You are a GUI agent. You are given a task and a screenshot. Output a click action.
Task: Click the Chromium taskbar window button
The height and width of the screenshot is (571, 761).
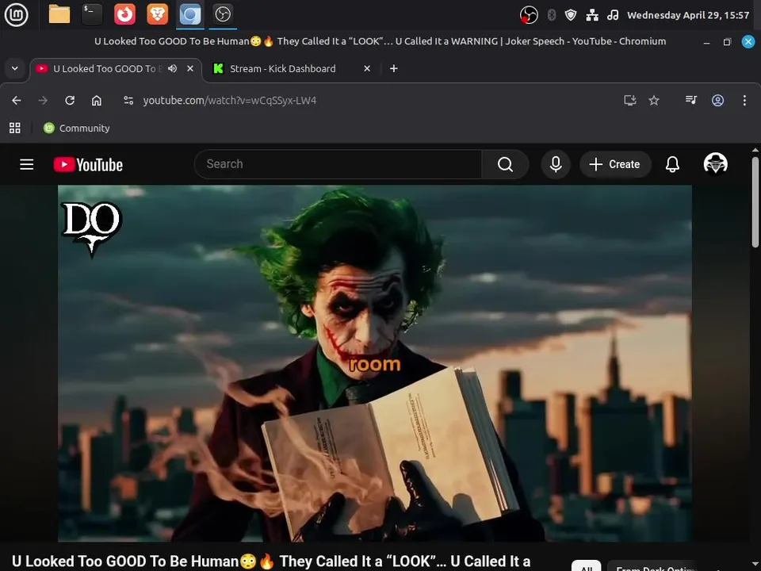(190, 14)
